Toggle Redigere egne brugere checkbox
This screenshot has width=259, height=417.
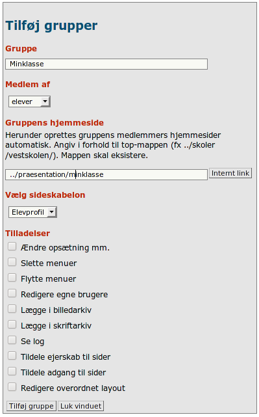(12, 293)
